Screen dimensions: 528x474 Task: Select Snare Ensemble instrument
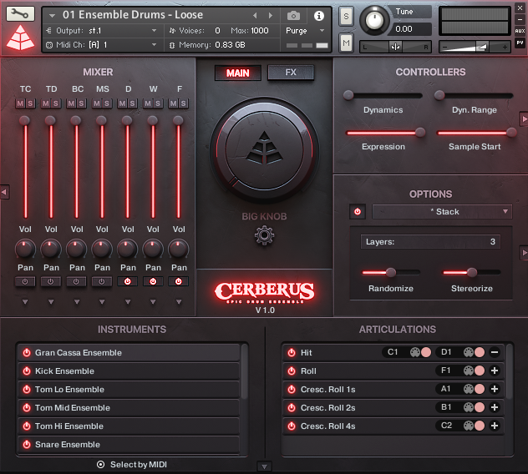129,445
